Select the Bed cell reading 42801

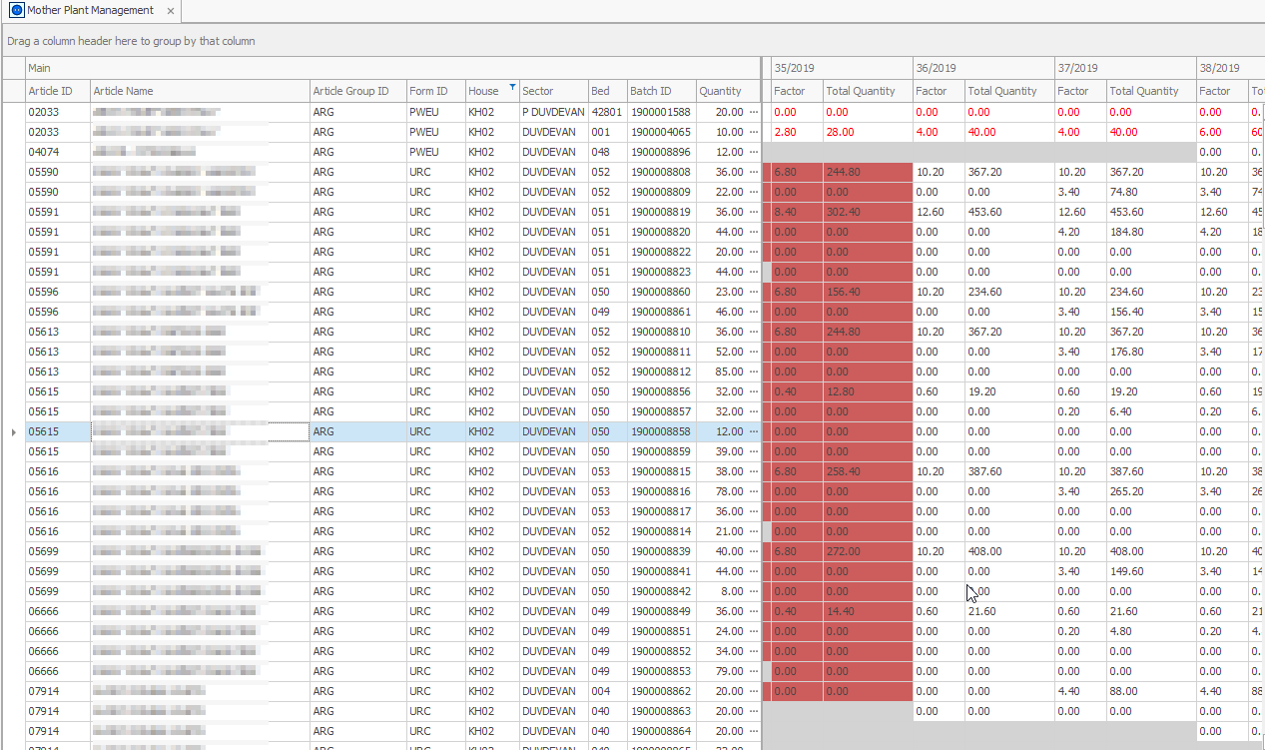[x=607, y=112]
